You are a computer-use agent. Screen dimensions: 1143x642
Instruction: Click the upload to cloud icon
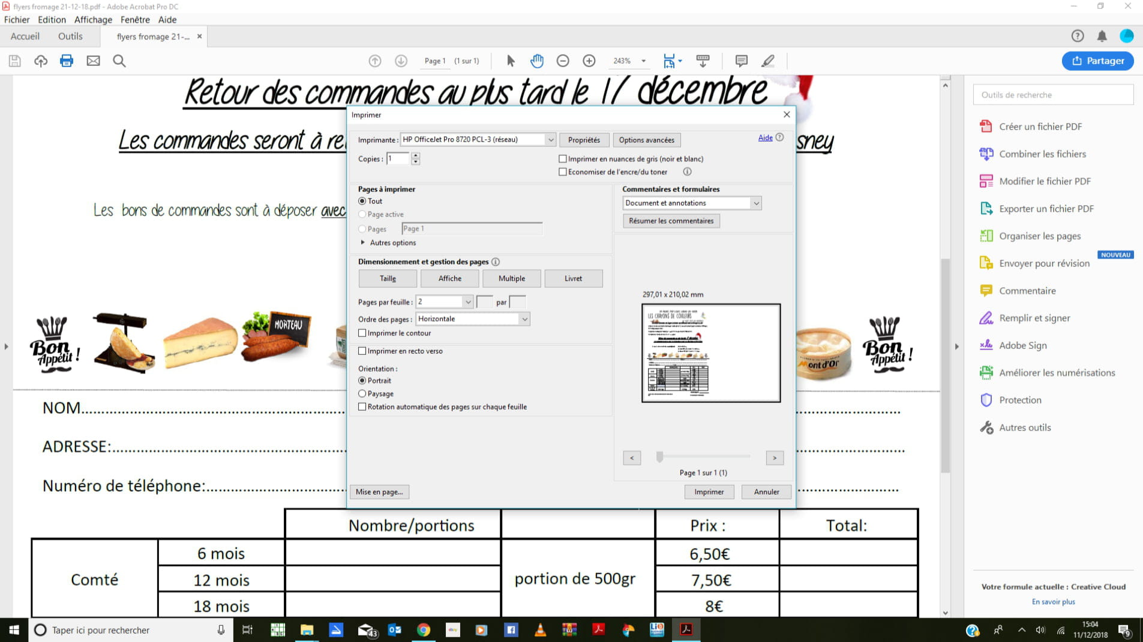(41, 61)
